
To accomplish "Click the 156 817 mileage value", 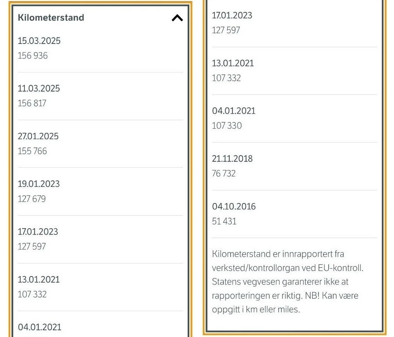I will coord(32,103).
